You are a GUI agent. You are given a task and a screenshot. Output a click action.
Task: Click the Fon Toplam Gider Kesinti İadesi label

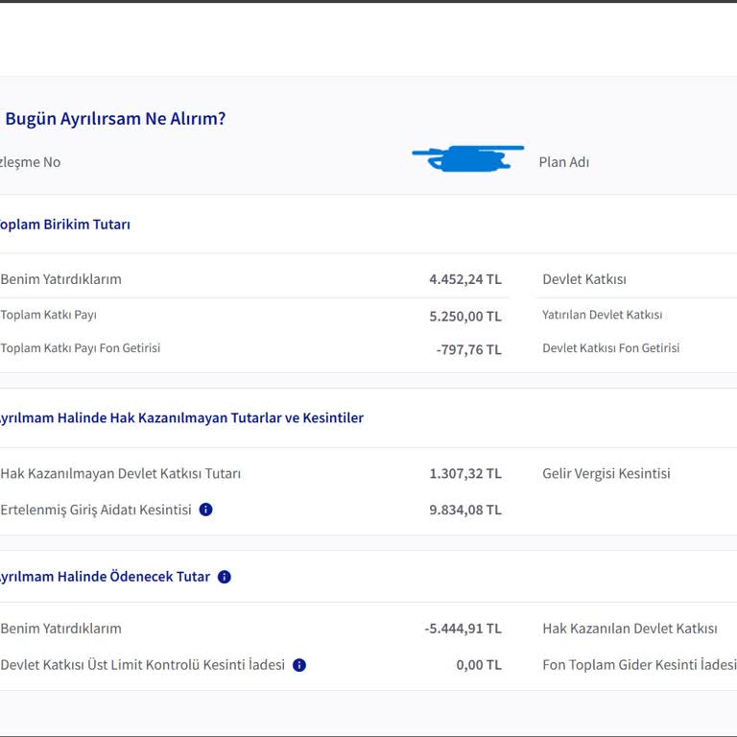638,665
